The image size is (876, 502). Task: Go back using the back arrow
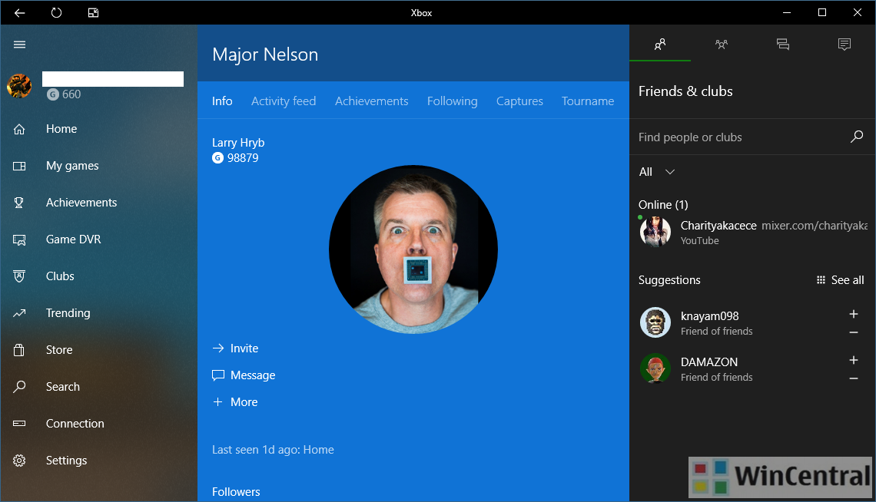(19, 13)
